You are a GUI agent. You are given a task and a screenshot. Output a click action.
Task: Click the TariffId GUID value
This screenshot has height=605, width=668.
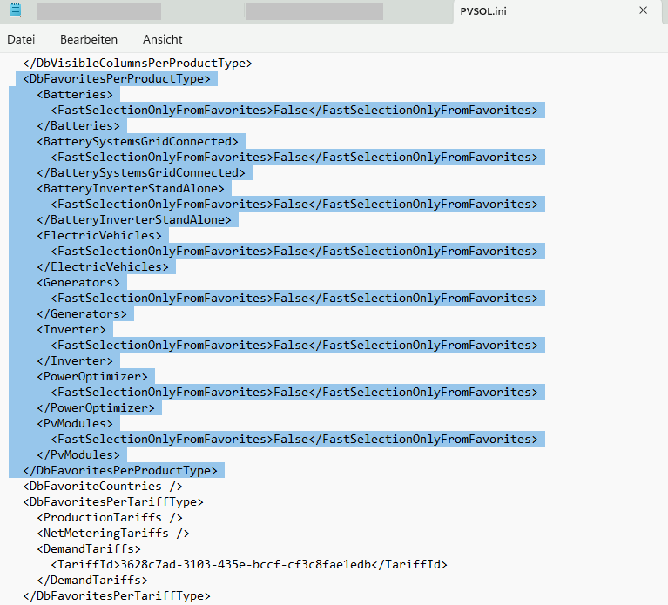[x=247, y=565]
